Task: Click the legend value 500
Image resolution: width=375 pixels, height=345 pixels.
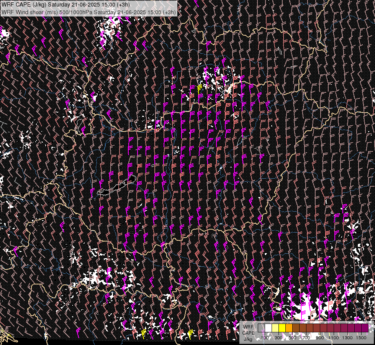Action: pyautogui.click(x=292, y=338)
